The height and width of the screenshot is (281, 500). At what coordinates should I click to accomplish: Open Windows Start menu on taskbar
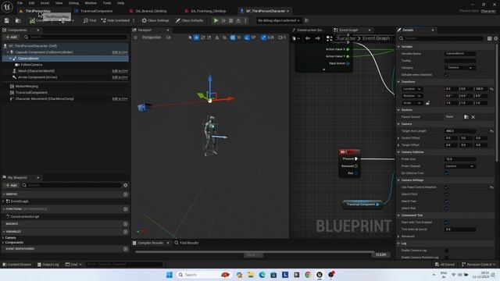pyautogui.click(x=170, y=275)
